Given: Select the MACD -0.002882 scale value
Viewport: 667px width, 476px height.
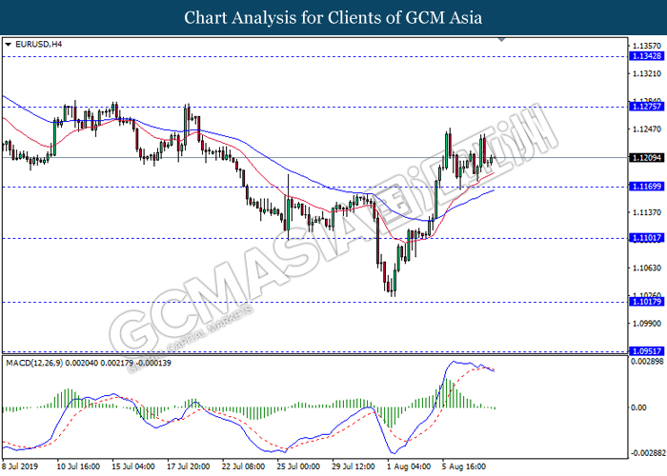Looking at the screenshot, I should [648, 453].
